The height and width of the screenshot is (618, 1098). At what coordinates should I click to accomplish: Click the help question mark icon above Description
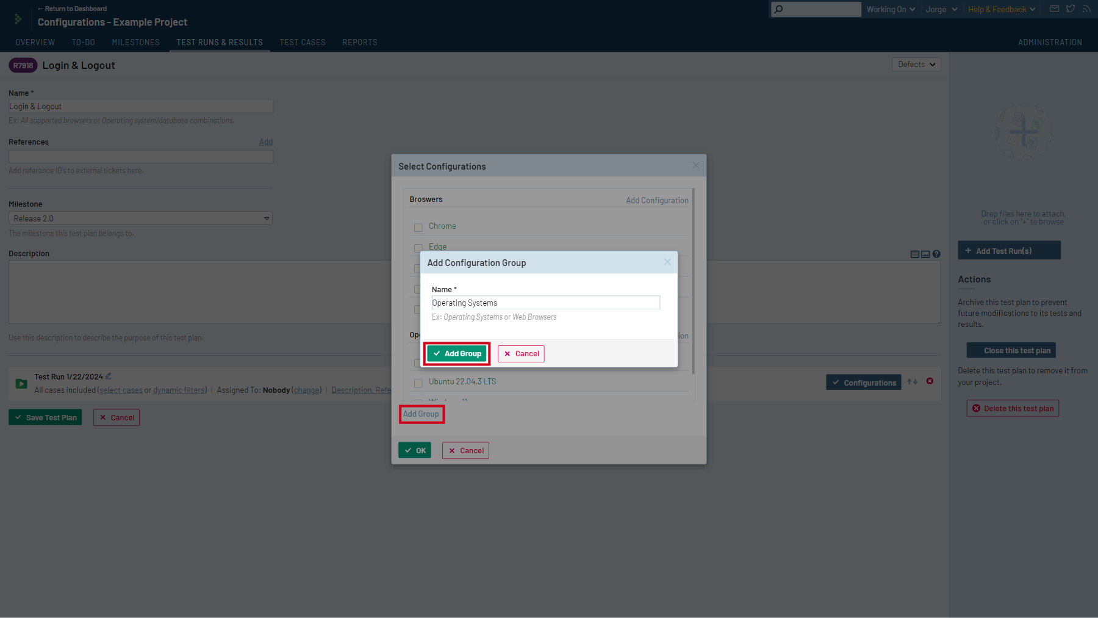(936, 254)
